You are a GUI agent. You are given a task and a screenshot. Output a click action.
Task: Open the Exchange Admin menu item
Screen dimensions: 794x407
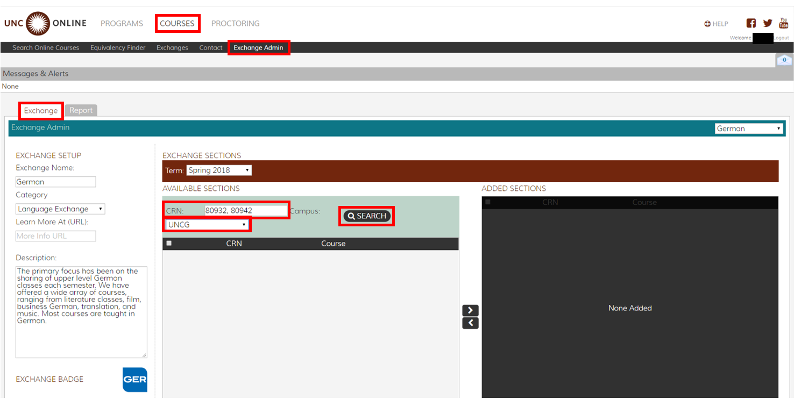[258, 48]
